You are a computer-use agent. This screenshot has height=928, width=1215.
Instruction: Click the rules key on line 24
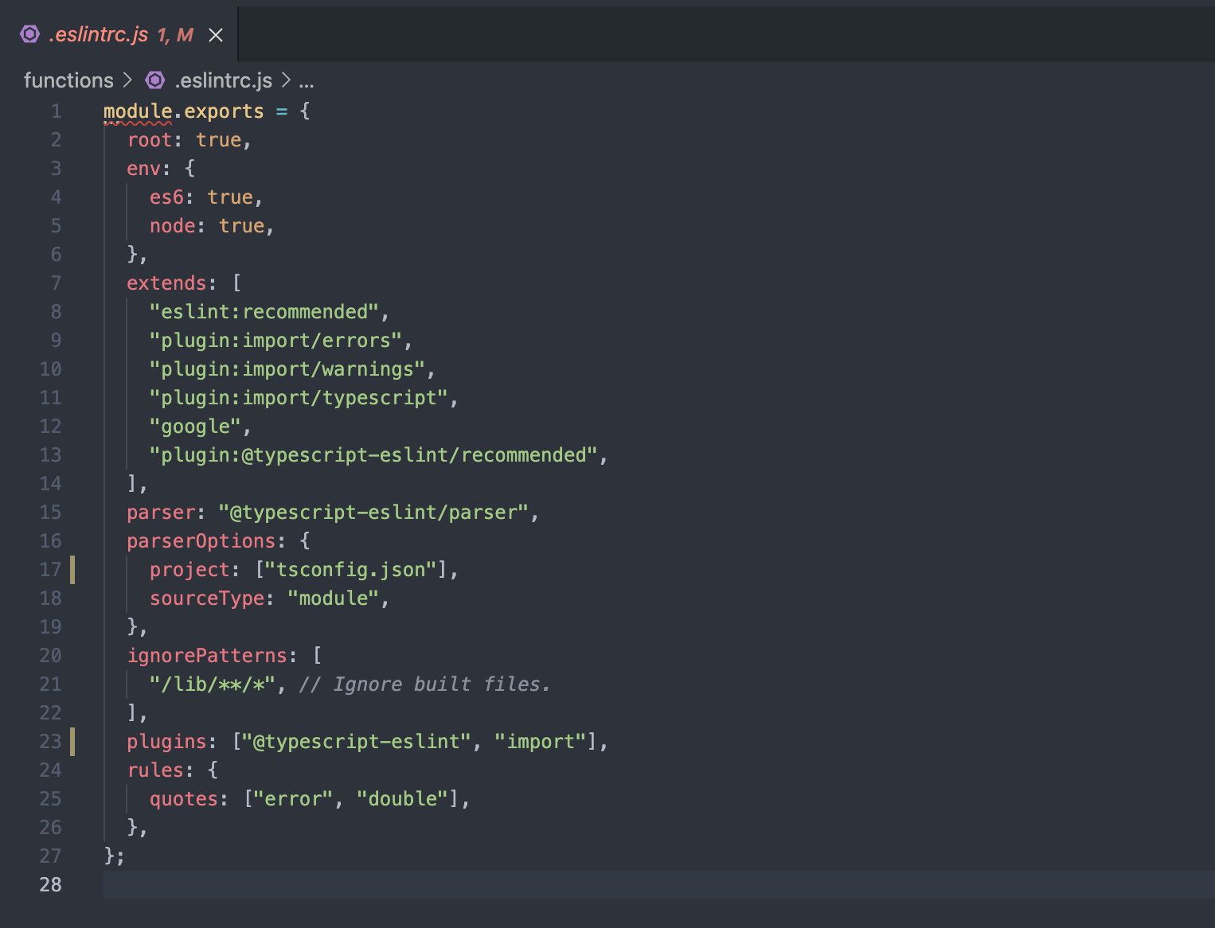coord(155,770)
